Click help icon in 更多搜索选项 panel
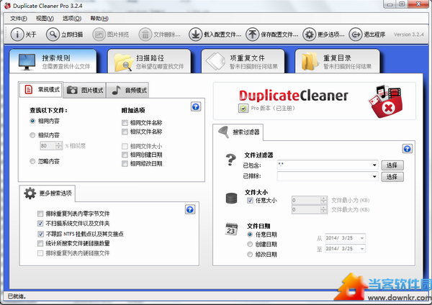Image resolution: width=432 pixels, height=305 pixels. [190, 209]
